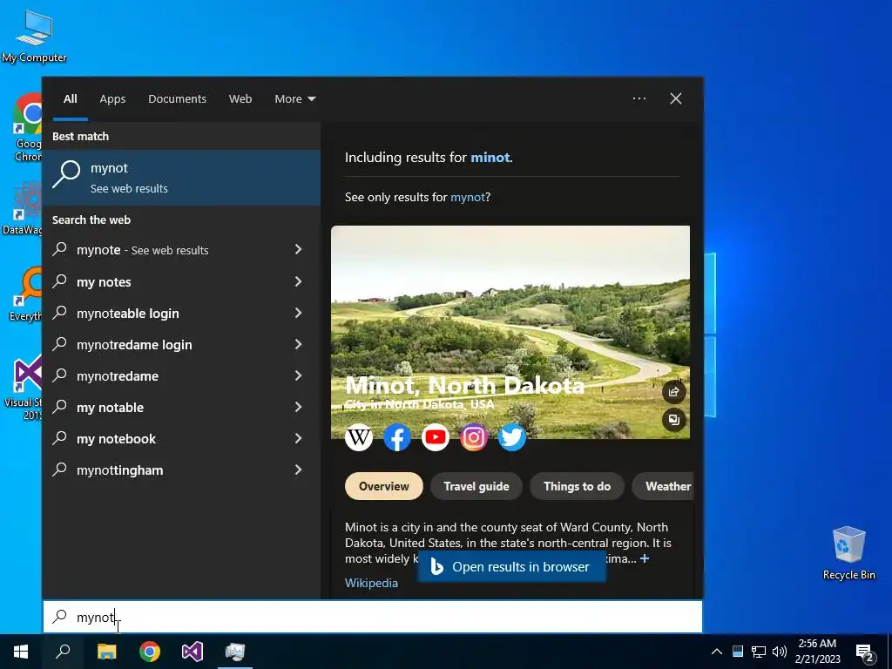
Task: Select the Visual Studio desktop shortcut
Action: click(24, 389)
